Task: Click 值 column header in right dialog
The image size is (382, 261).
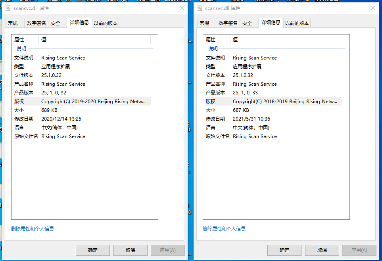Action: (286, 40)
